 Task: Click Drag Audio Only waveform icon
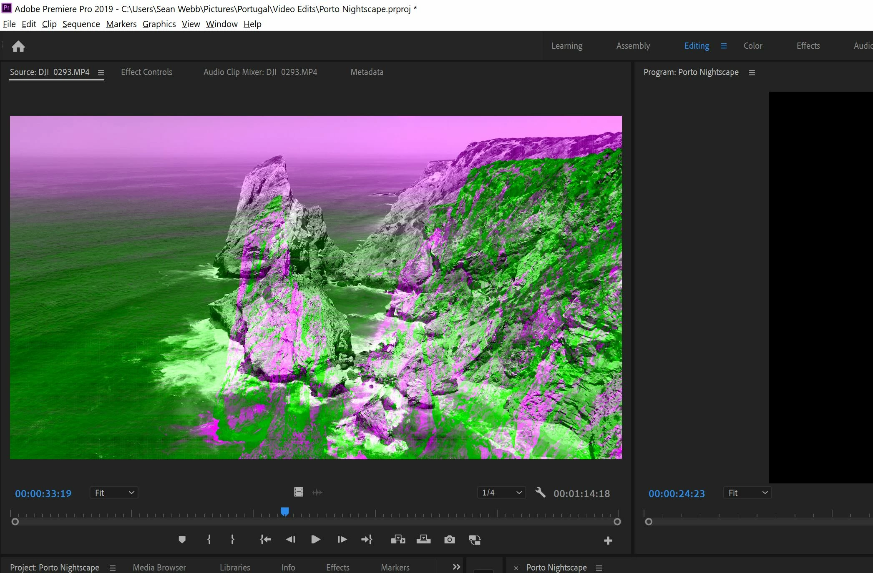click(x=317, y=493)
